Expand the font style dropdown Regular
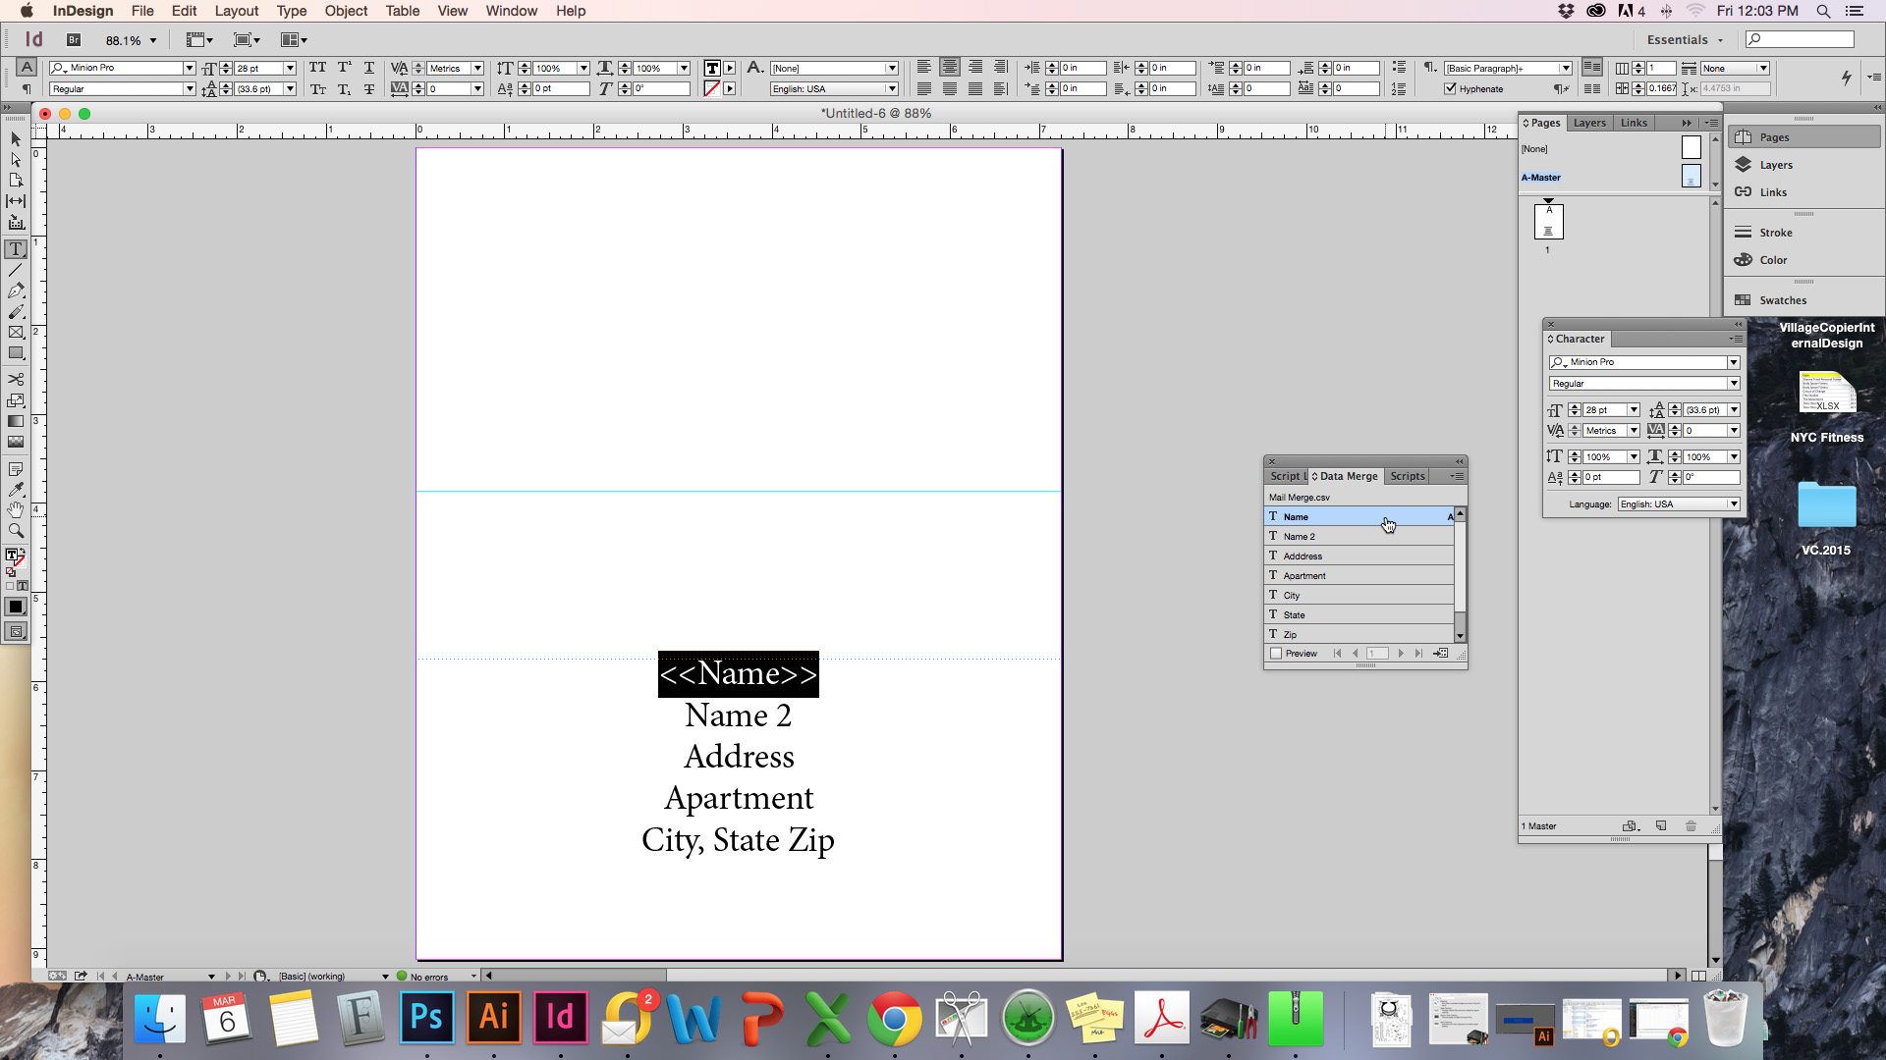 coord(1735,383)
